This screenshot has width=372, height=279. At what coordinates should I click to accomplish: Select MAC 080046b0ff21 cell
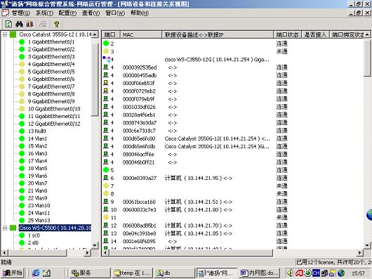[x=138, y=162]
